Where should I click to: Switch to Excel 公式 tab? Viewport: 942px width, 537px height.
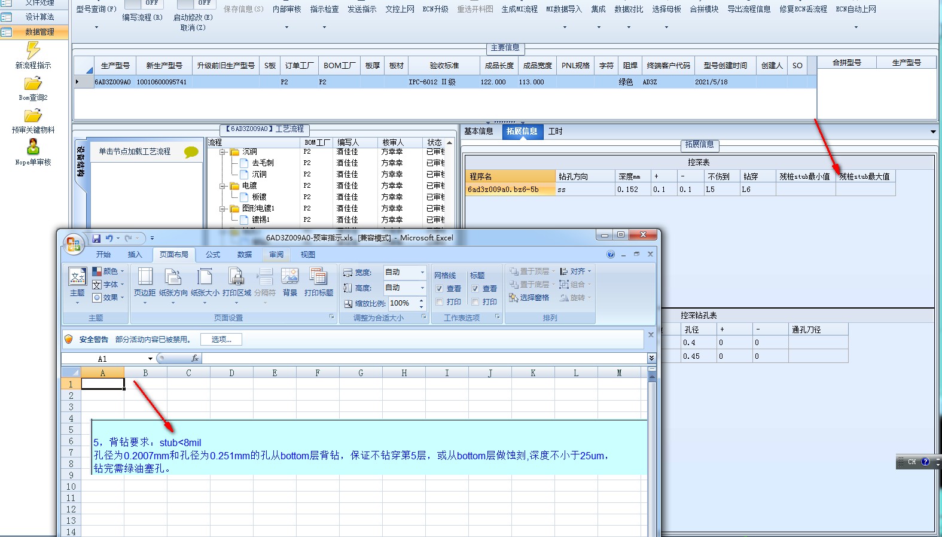(x=213, y=255)
